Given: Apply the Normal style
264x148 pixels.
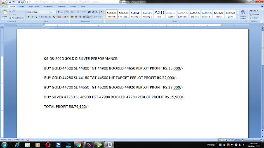Looking at the screenshot, I should (x=112, y=14).
